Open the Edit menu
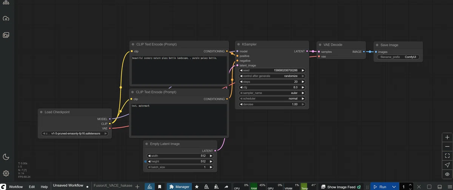Viewport: 453px width, 190px height. coord(32,187)
